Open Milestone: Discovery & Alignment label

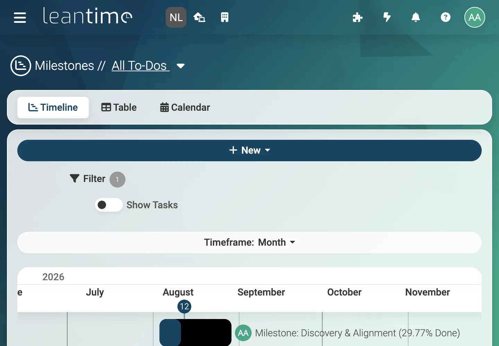358,333
